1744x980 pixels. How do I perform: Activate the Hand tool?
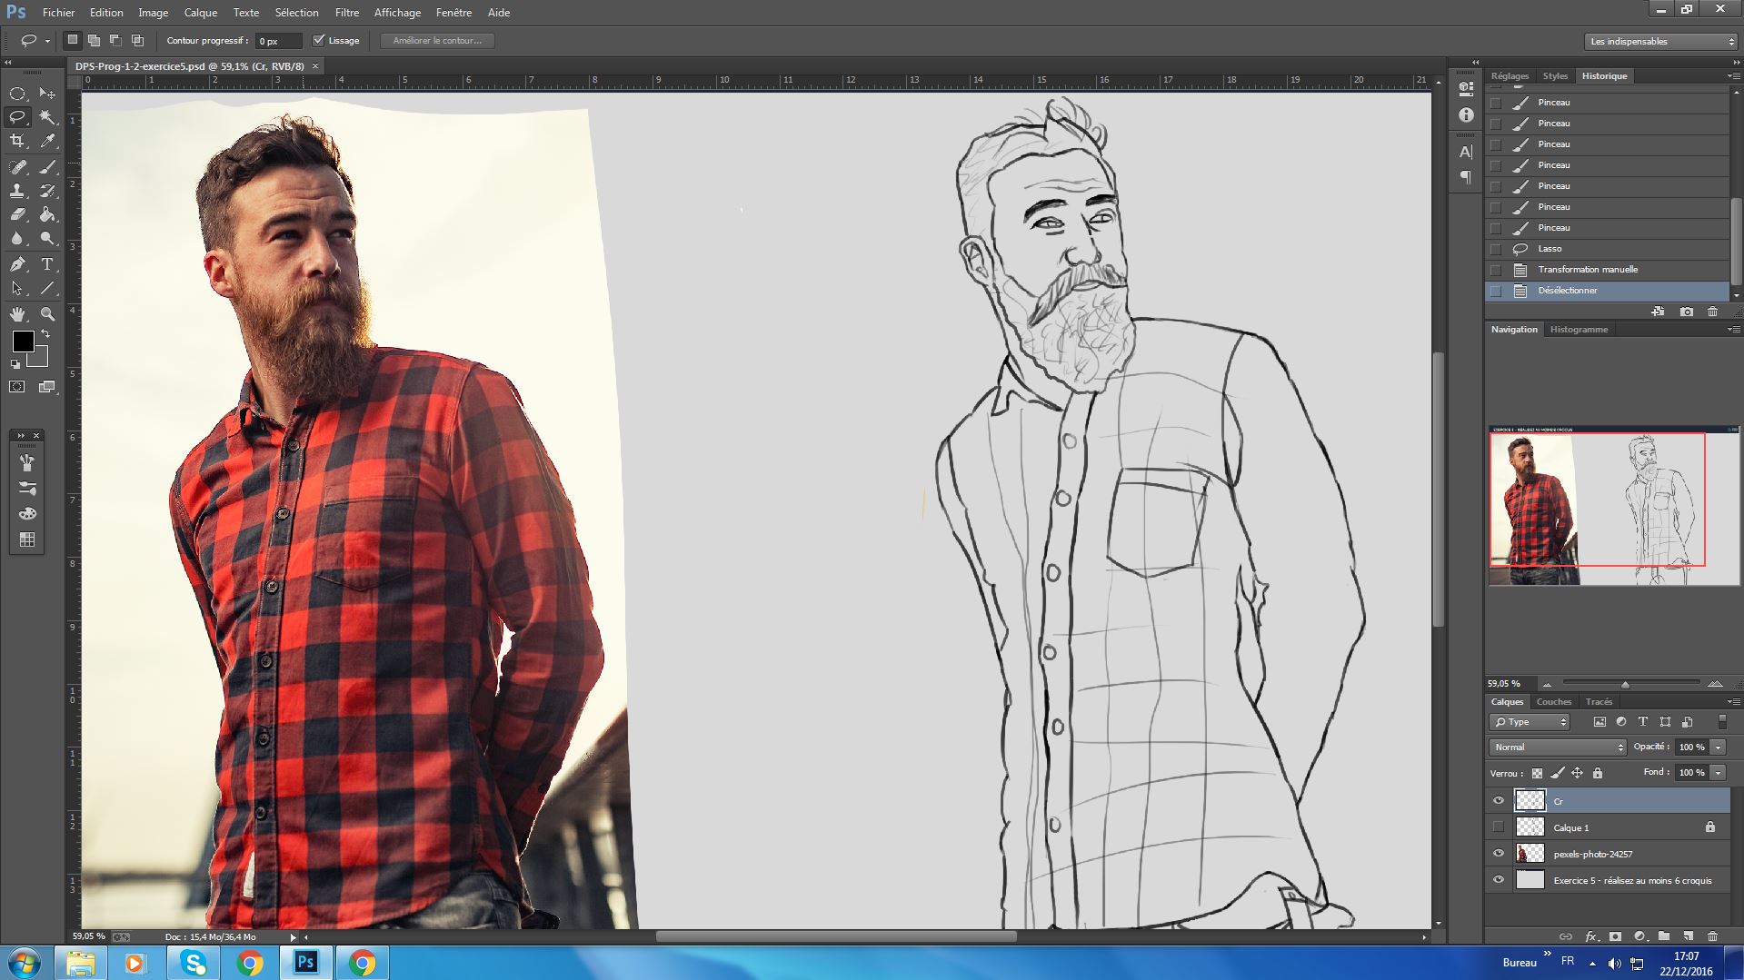[x=17, y=314]
